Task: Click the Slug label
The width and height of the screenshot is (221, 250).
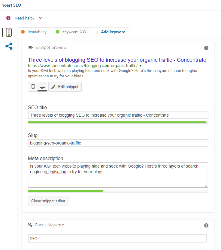Action: pos(33,135)
